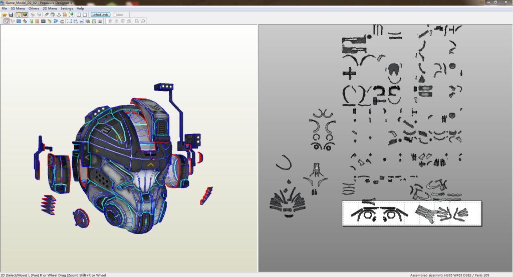Click the rotate clockwise 90 icon
The height and width of the screenshot is (277, 513).
tap(143, 21)
